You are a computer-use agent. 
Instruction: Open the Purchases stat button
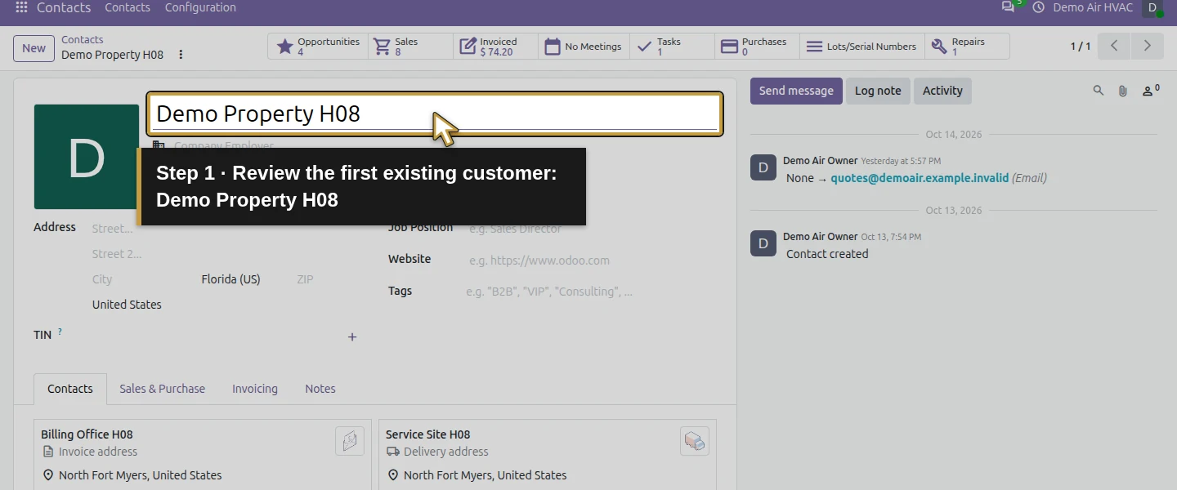point(757,47)
